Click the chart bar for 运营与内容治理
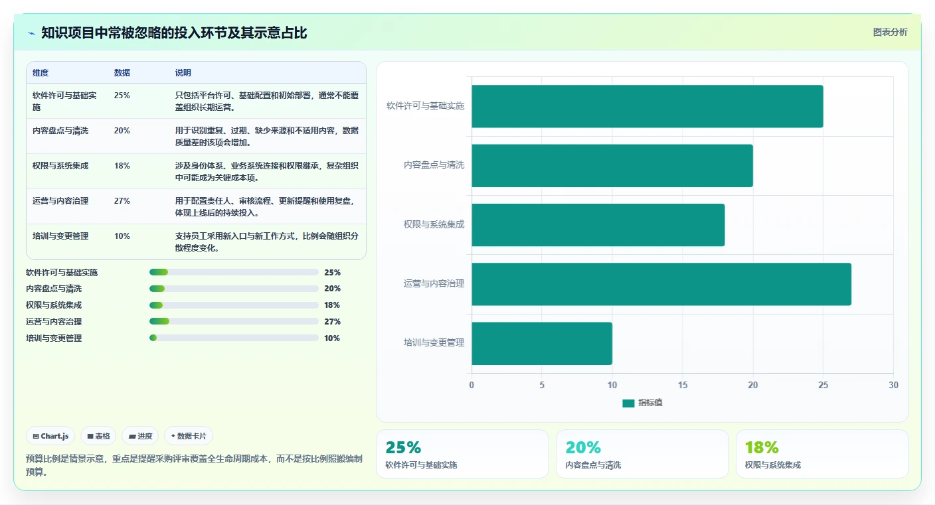 pos(661,284)
